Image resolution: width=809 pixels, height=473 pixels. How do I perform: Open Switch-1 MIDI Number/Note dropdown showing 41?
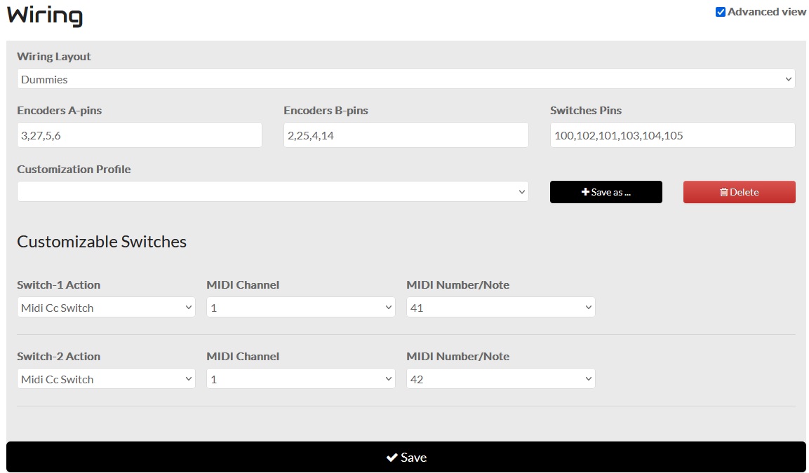pos(501,308)
